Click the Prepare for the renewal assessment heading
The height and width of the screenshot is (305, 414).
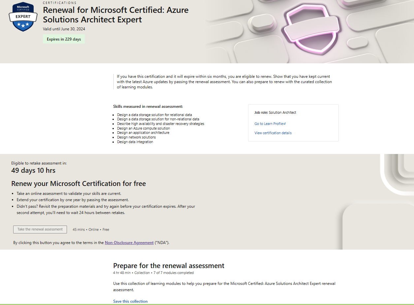point(169,266)
